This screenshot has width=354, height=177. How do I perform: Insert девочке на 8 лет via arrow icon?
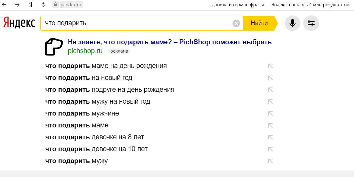pyautogui.click(x=270, y=137)
